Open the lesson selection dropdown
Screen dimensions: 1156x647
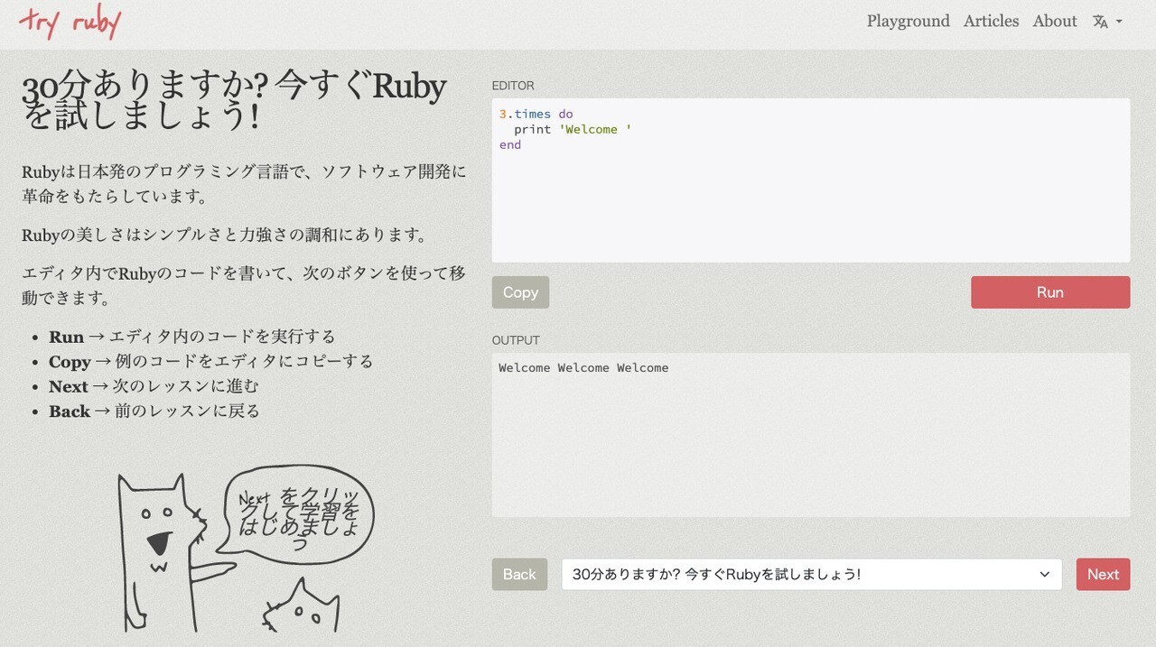[x=810, y=574]
